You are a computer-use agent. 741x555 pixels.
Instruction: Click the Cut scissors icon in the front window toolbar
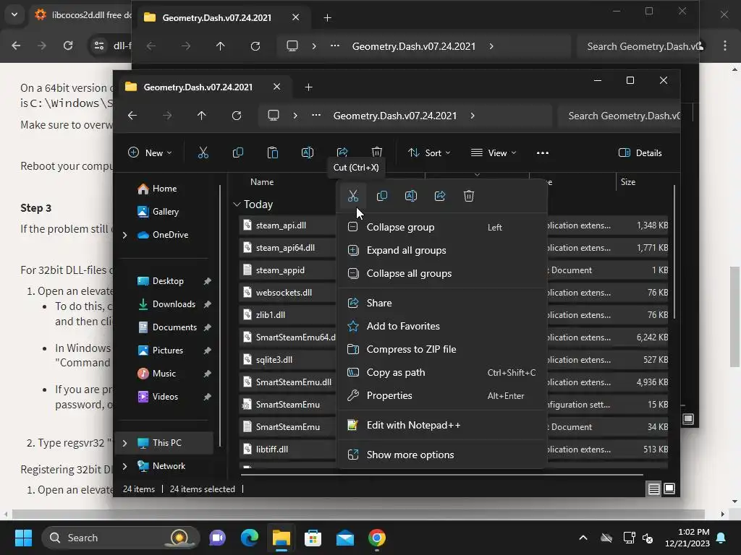(203, 152)
